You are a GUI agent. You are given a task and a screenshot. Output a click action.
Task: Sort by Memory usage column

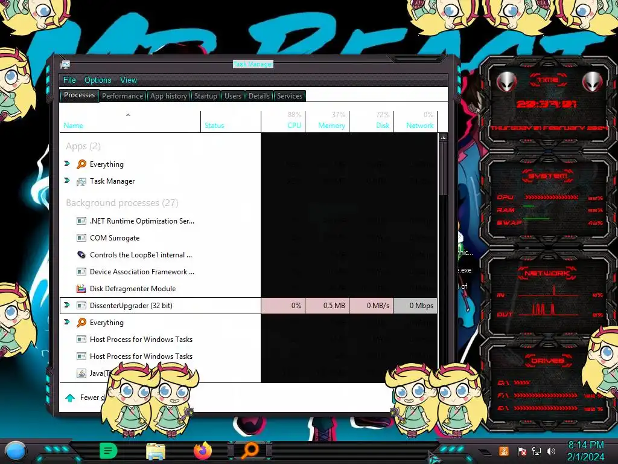coord(327,121)
